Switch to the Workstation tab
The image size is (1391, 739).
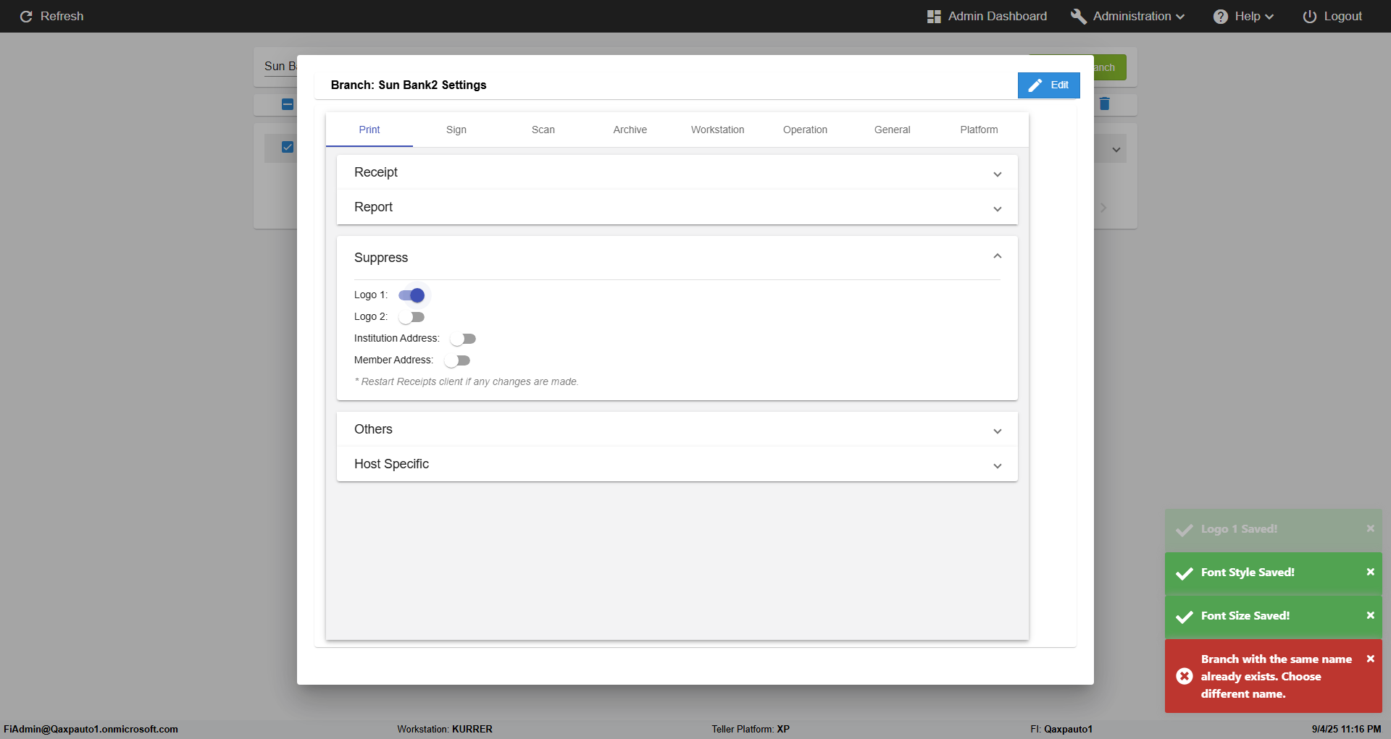[717, 130]
